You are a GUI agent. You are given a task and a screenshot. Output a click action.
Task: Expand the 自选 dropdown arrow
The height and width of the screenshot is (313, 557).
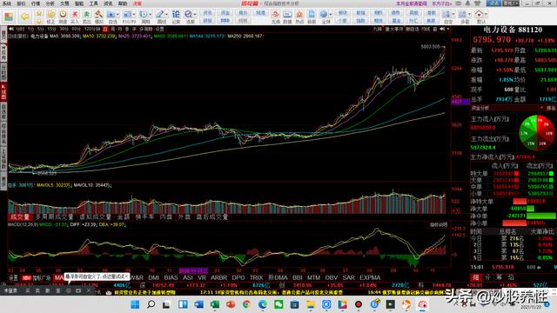point(117,15)
